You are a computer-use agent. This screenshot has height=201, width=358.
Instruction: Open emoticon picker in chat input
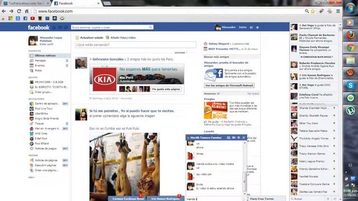click(244, 199)
